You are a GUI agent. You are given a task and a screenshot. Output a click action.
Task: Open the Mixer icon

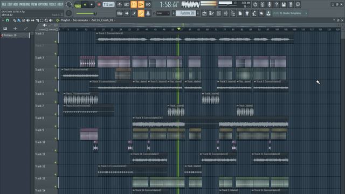pyautogui.click(x=225, y=13)
